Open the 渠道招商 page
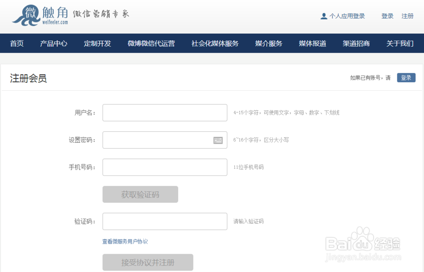The height and width of the screenshot is (272, 424). (355, 43)
